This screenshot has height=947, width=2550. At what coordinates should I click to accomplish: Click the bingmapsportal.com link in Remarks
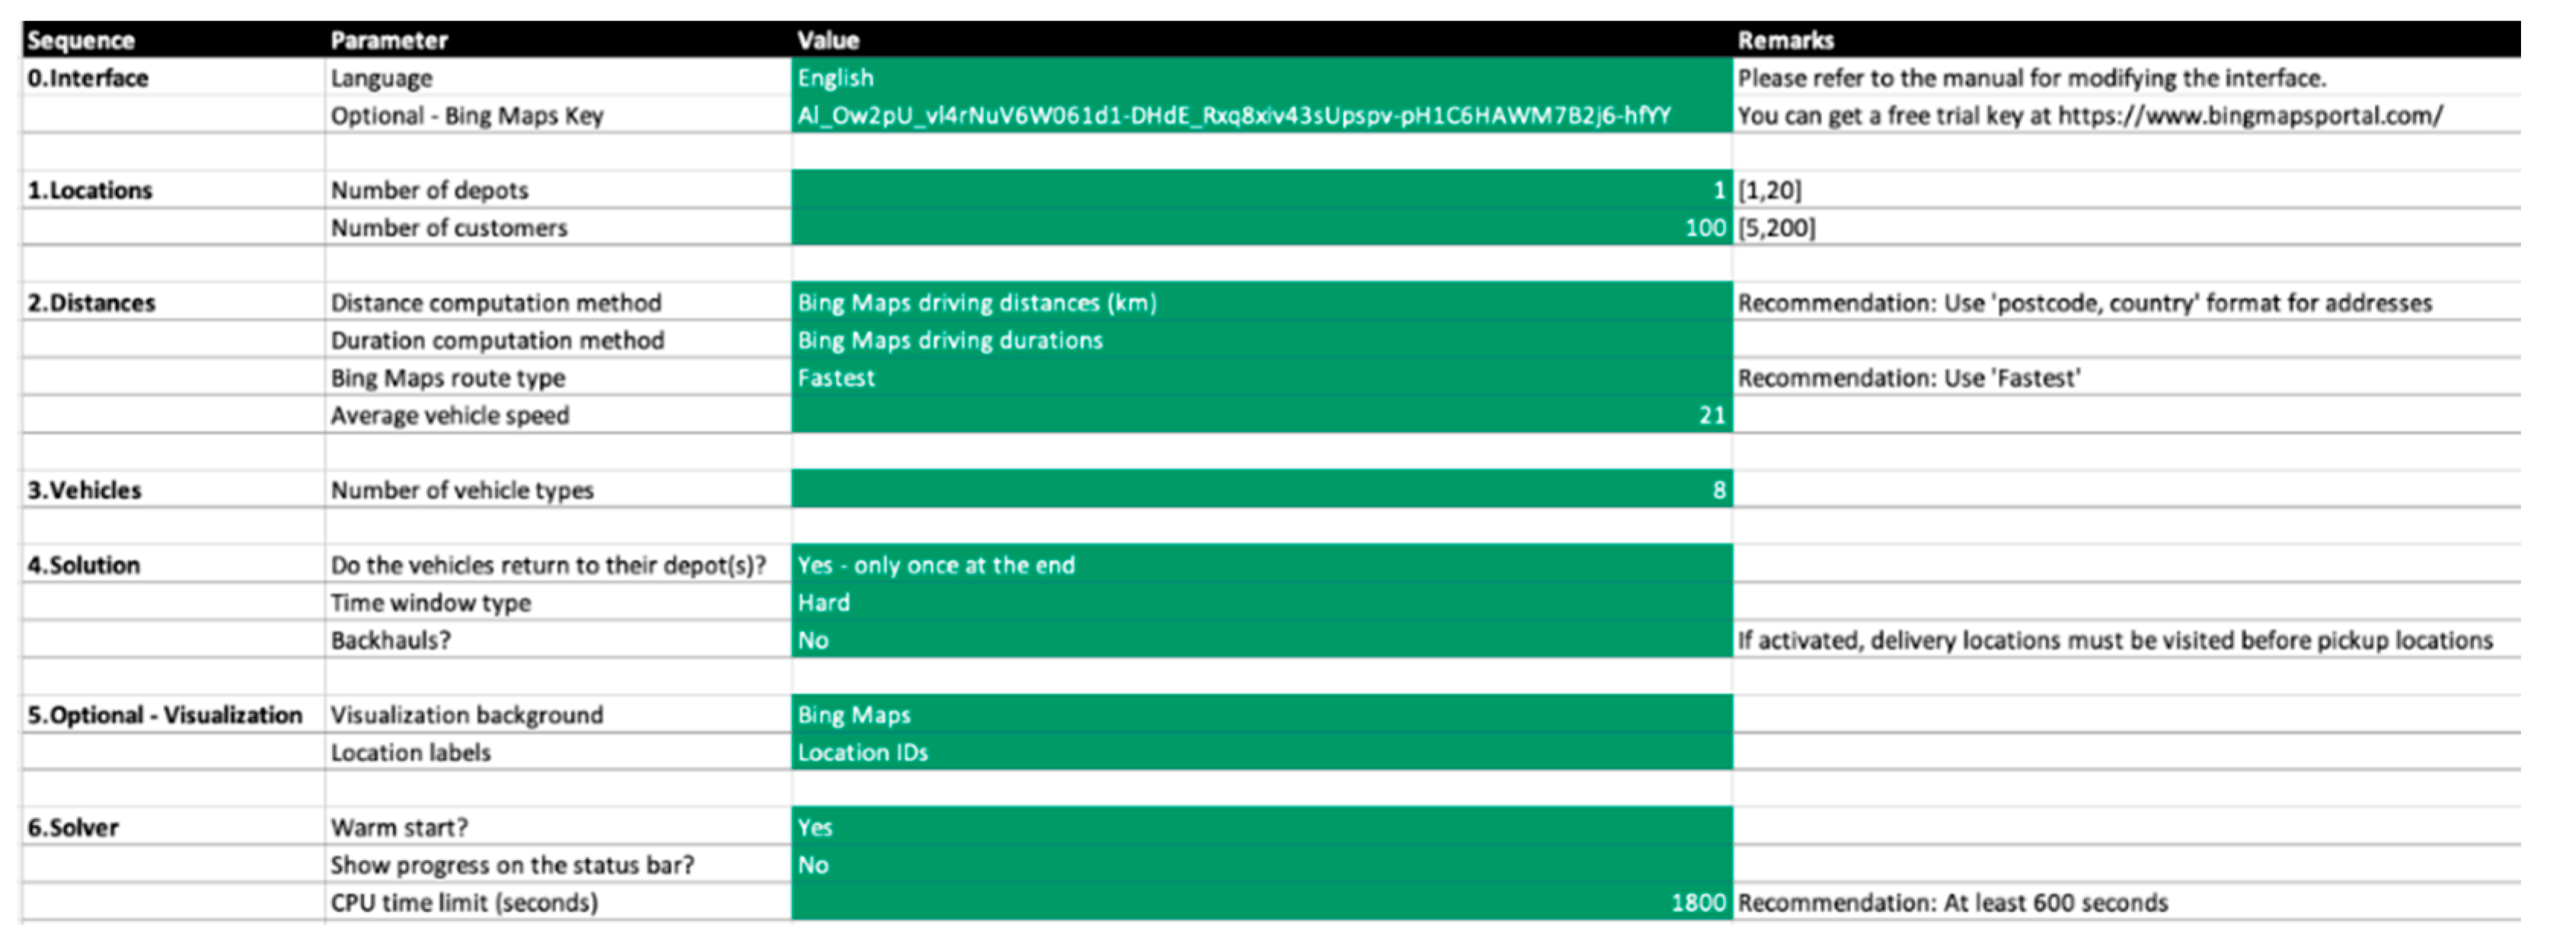[x=2250, y=116]
